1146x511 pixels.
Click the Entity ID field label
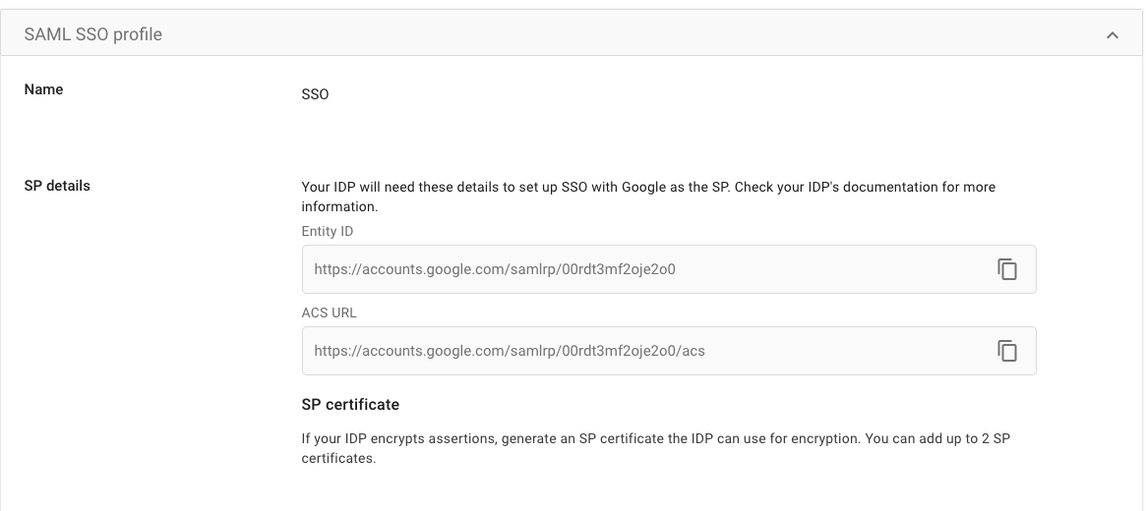pyautogui.click(x=327, y=231)
